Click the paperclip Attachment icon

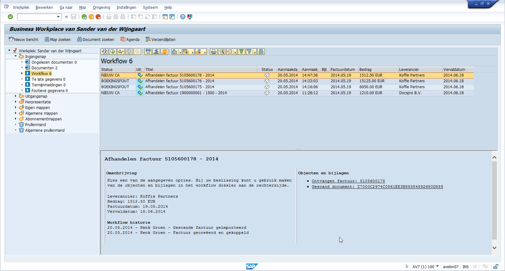175,52
